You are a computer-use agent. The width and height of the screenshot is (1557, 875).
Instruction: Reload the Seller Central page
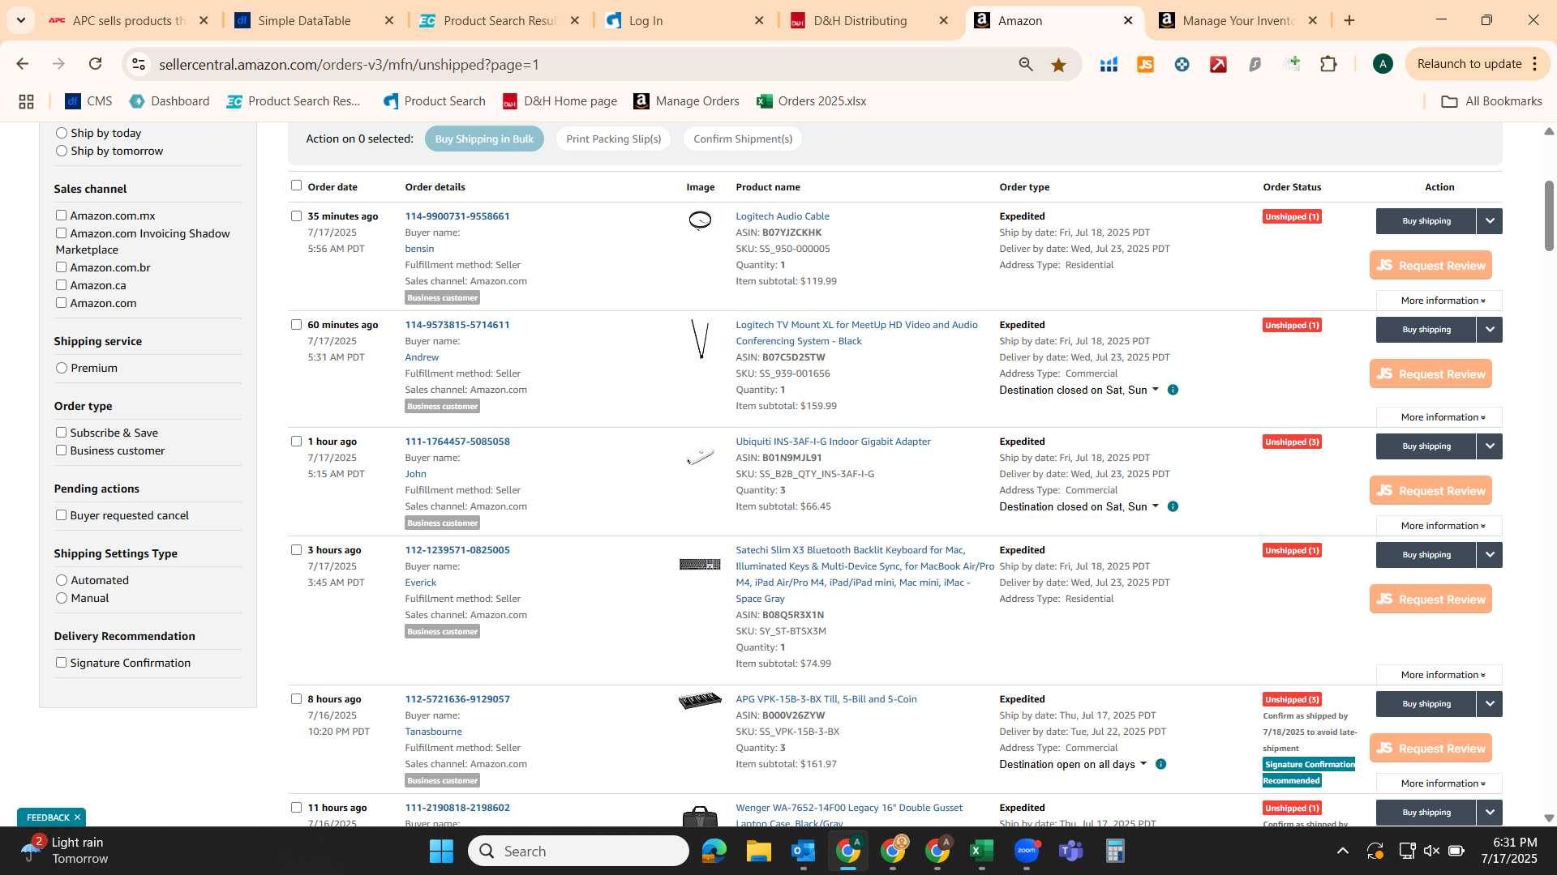tap(95, 64)
